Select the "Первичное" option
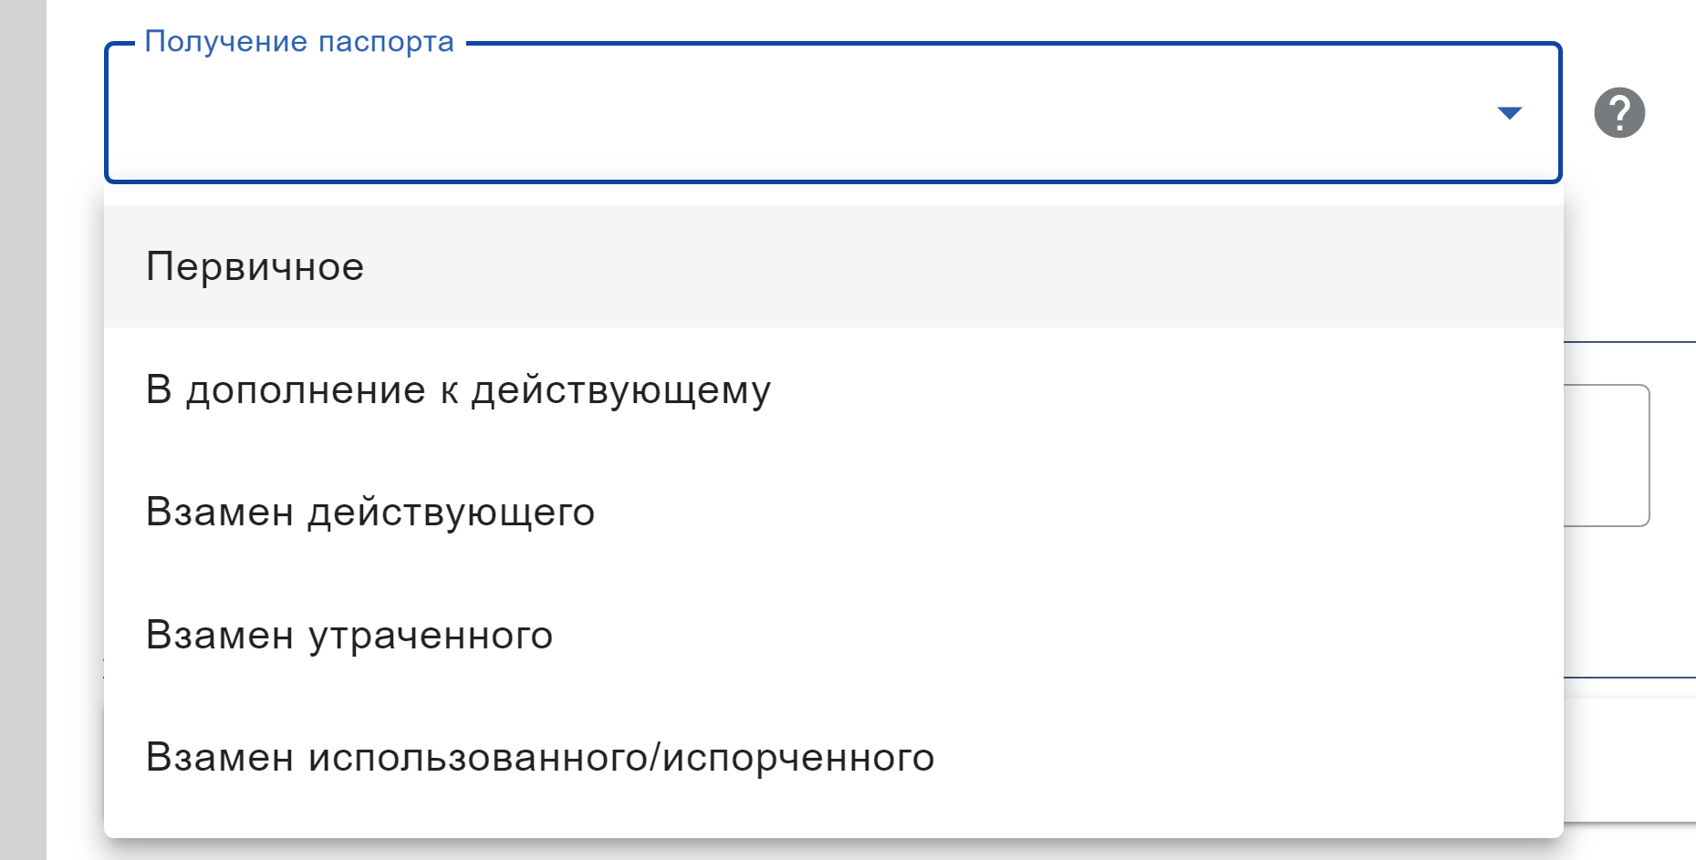This screenshot has width=1696, height=860. click(255, 266)
